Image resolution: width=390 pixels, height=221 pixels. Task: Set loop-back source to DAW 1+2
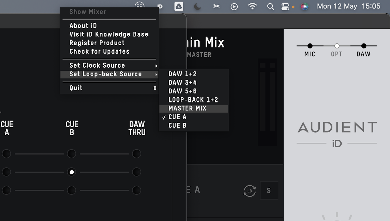point(194,74)
